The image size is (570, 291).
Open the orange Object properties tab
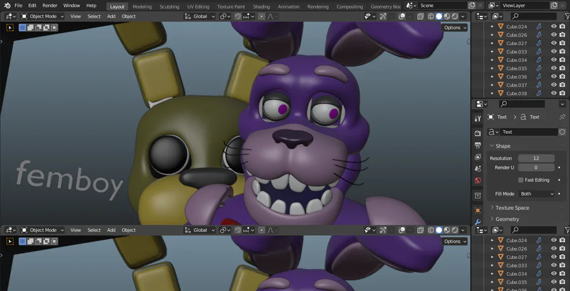[478, 210]
